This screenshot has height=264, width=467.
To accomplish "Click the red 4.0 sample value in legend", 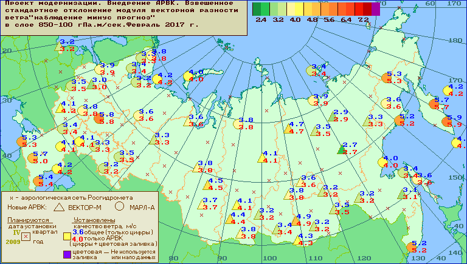I will point(77,239).
